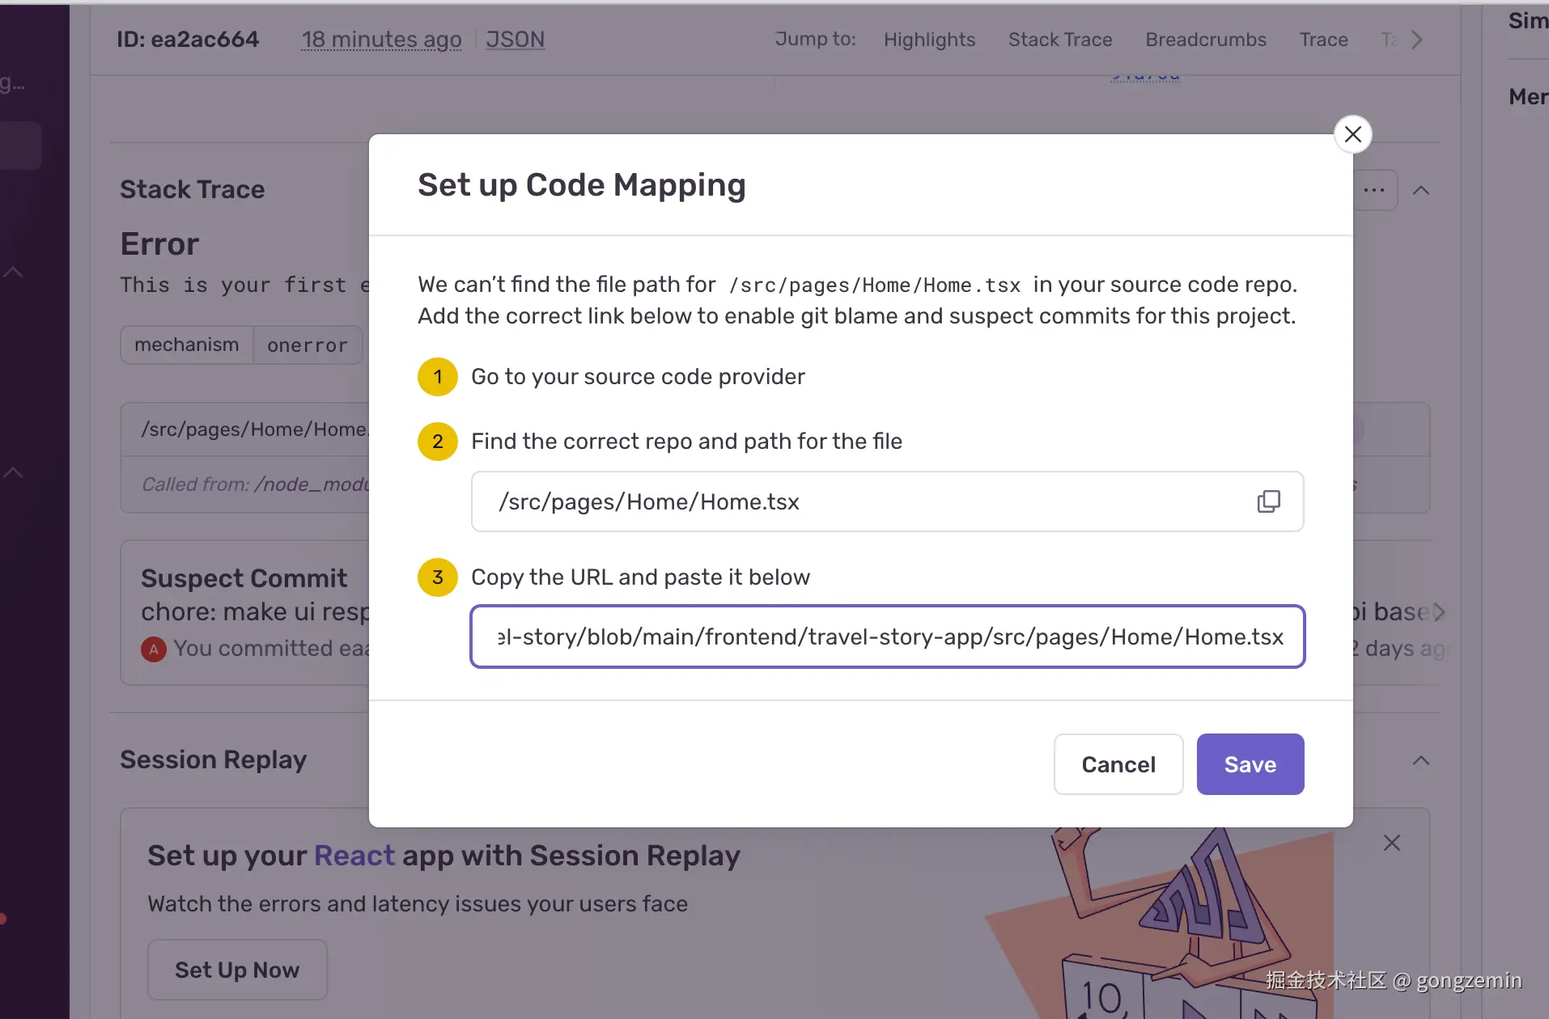
Task: Click Set Up Now button
Action: [x=237, y=970]
